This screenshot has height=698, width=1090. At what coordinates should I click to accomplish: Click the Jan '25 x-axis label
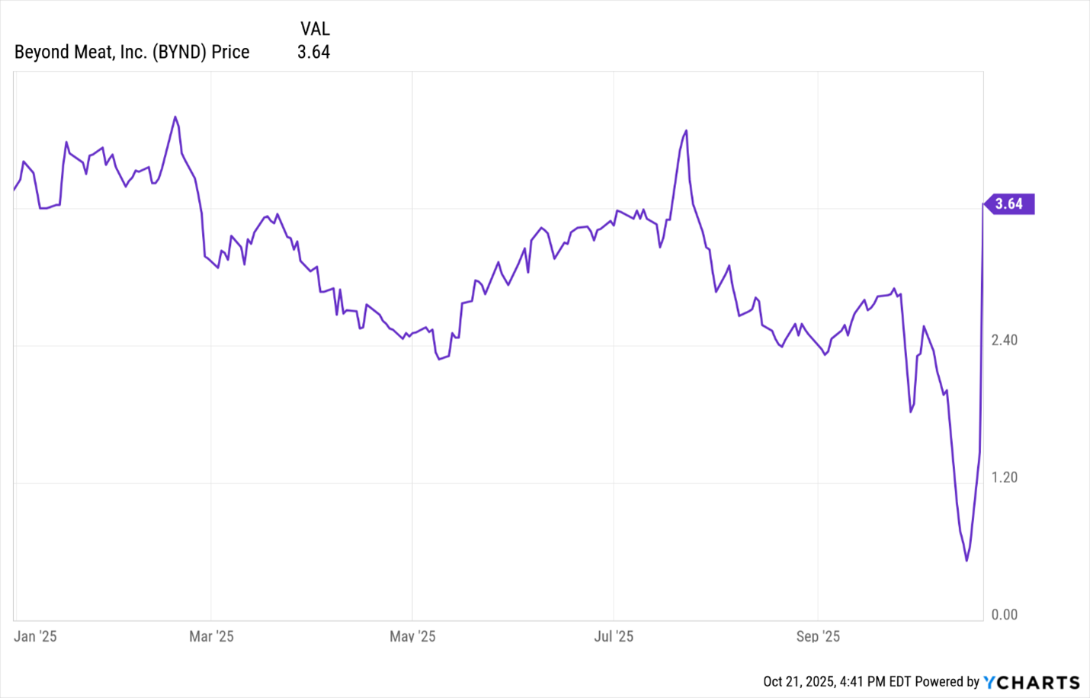tap(35, 636)
